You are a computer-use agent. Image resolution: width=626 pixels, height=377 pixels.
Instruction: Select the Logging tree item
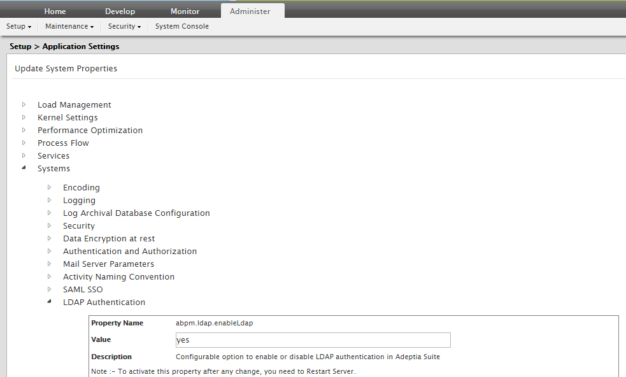79,201
